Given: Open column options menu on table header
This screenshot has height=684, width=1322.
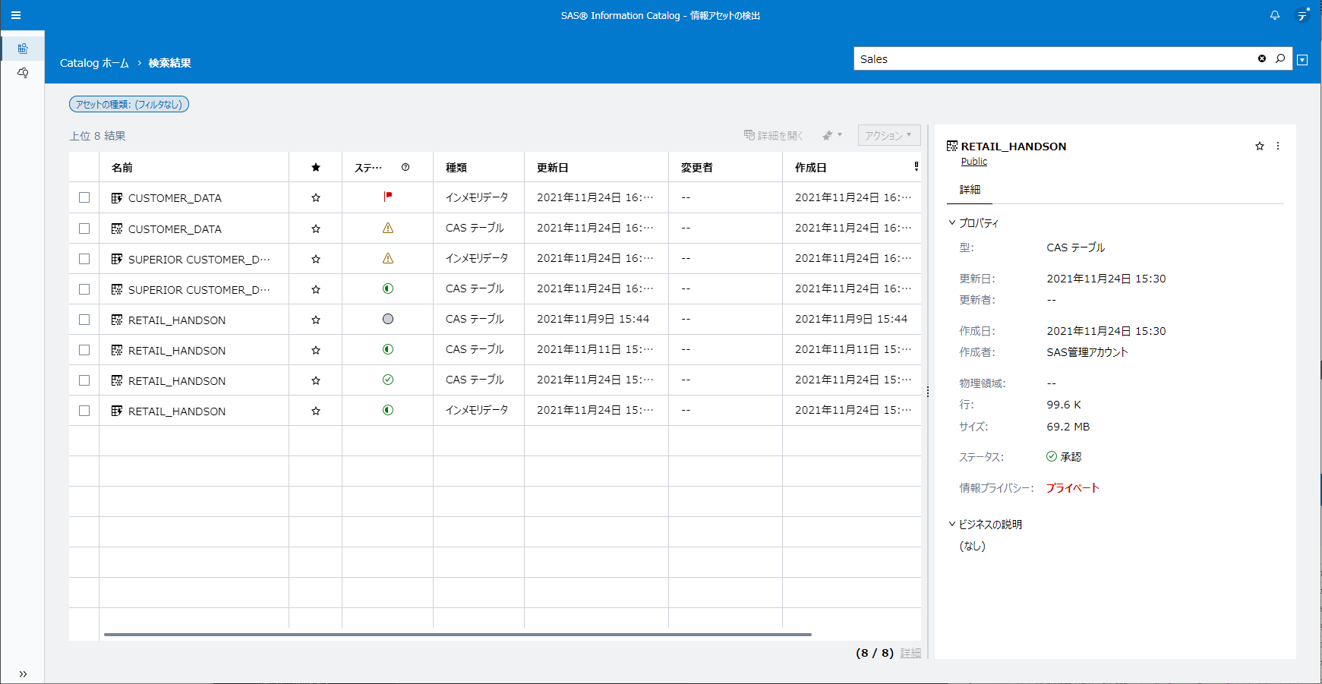Looking at the screenshot, I should coord(917,166).
